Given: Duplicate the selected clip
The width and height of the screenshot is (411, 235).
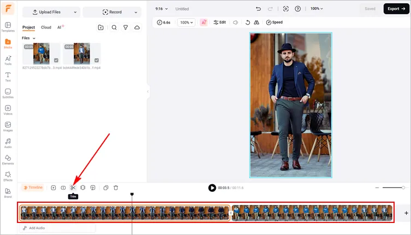Looking at the screenshot, I should (106, 187).
